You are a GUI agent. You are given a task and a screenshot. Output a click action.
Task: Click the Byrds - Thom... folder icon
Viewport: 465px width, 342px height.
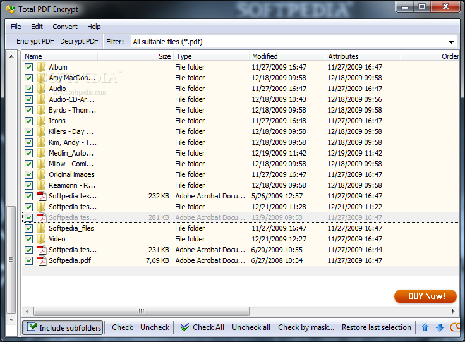(x=42, y=110)
